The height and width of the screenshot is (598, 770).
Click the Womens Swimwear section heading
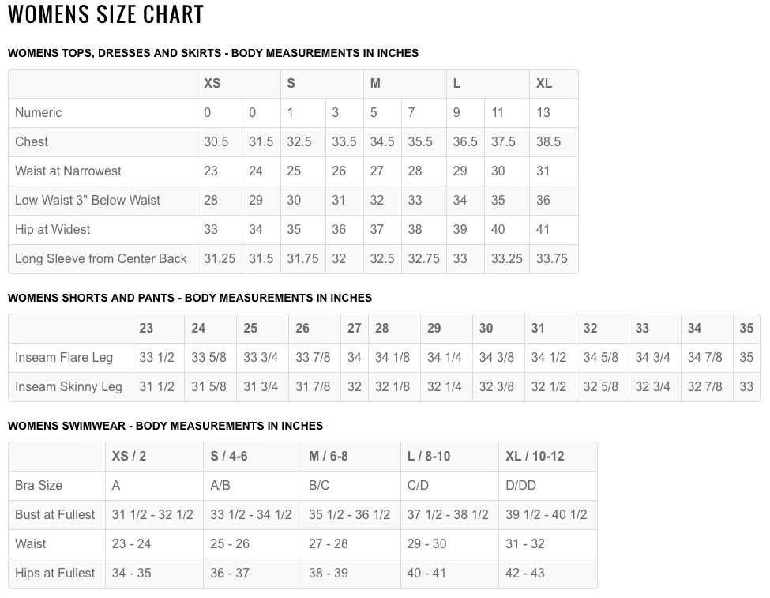tap(165, 426)
